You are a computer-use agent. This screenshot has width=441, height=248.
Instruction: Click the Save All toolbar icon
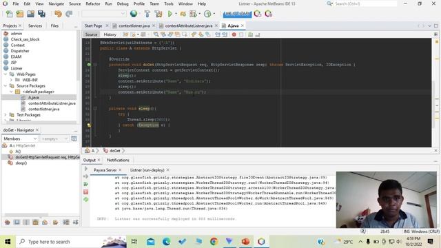[41, 14]
